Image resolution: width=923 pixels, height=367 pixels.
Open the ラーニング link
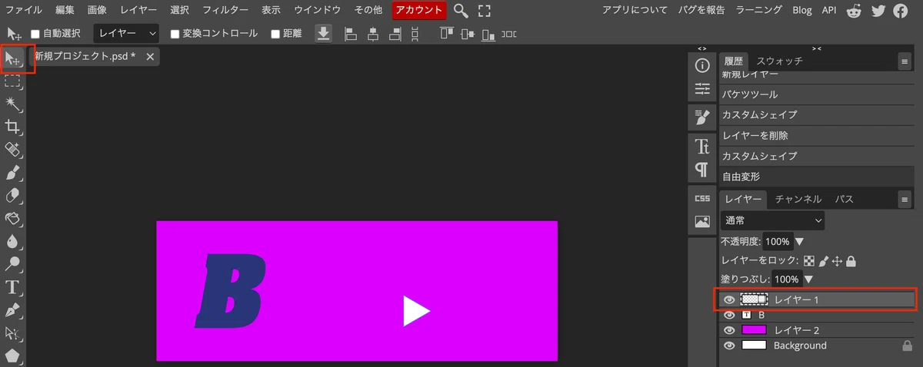pyautogui.click(x=758, y=10)
